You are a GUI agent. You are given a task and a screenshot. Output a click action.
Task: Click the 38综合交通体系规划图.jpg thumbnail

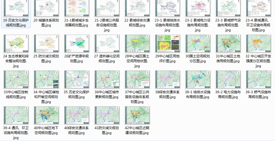(167, 80)
